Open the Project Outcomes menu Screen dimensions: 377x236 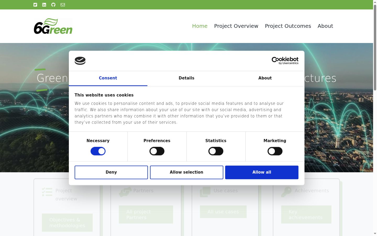pos(288,26)
